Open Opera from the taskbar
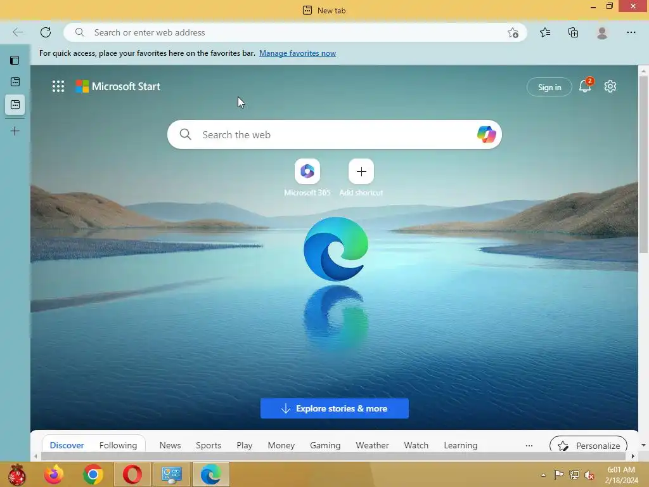The width and height of the screenshot is (649, 487). (132, 474)
